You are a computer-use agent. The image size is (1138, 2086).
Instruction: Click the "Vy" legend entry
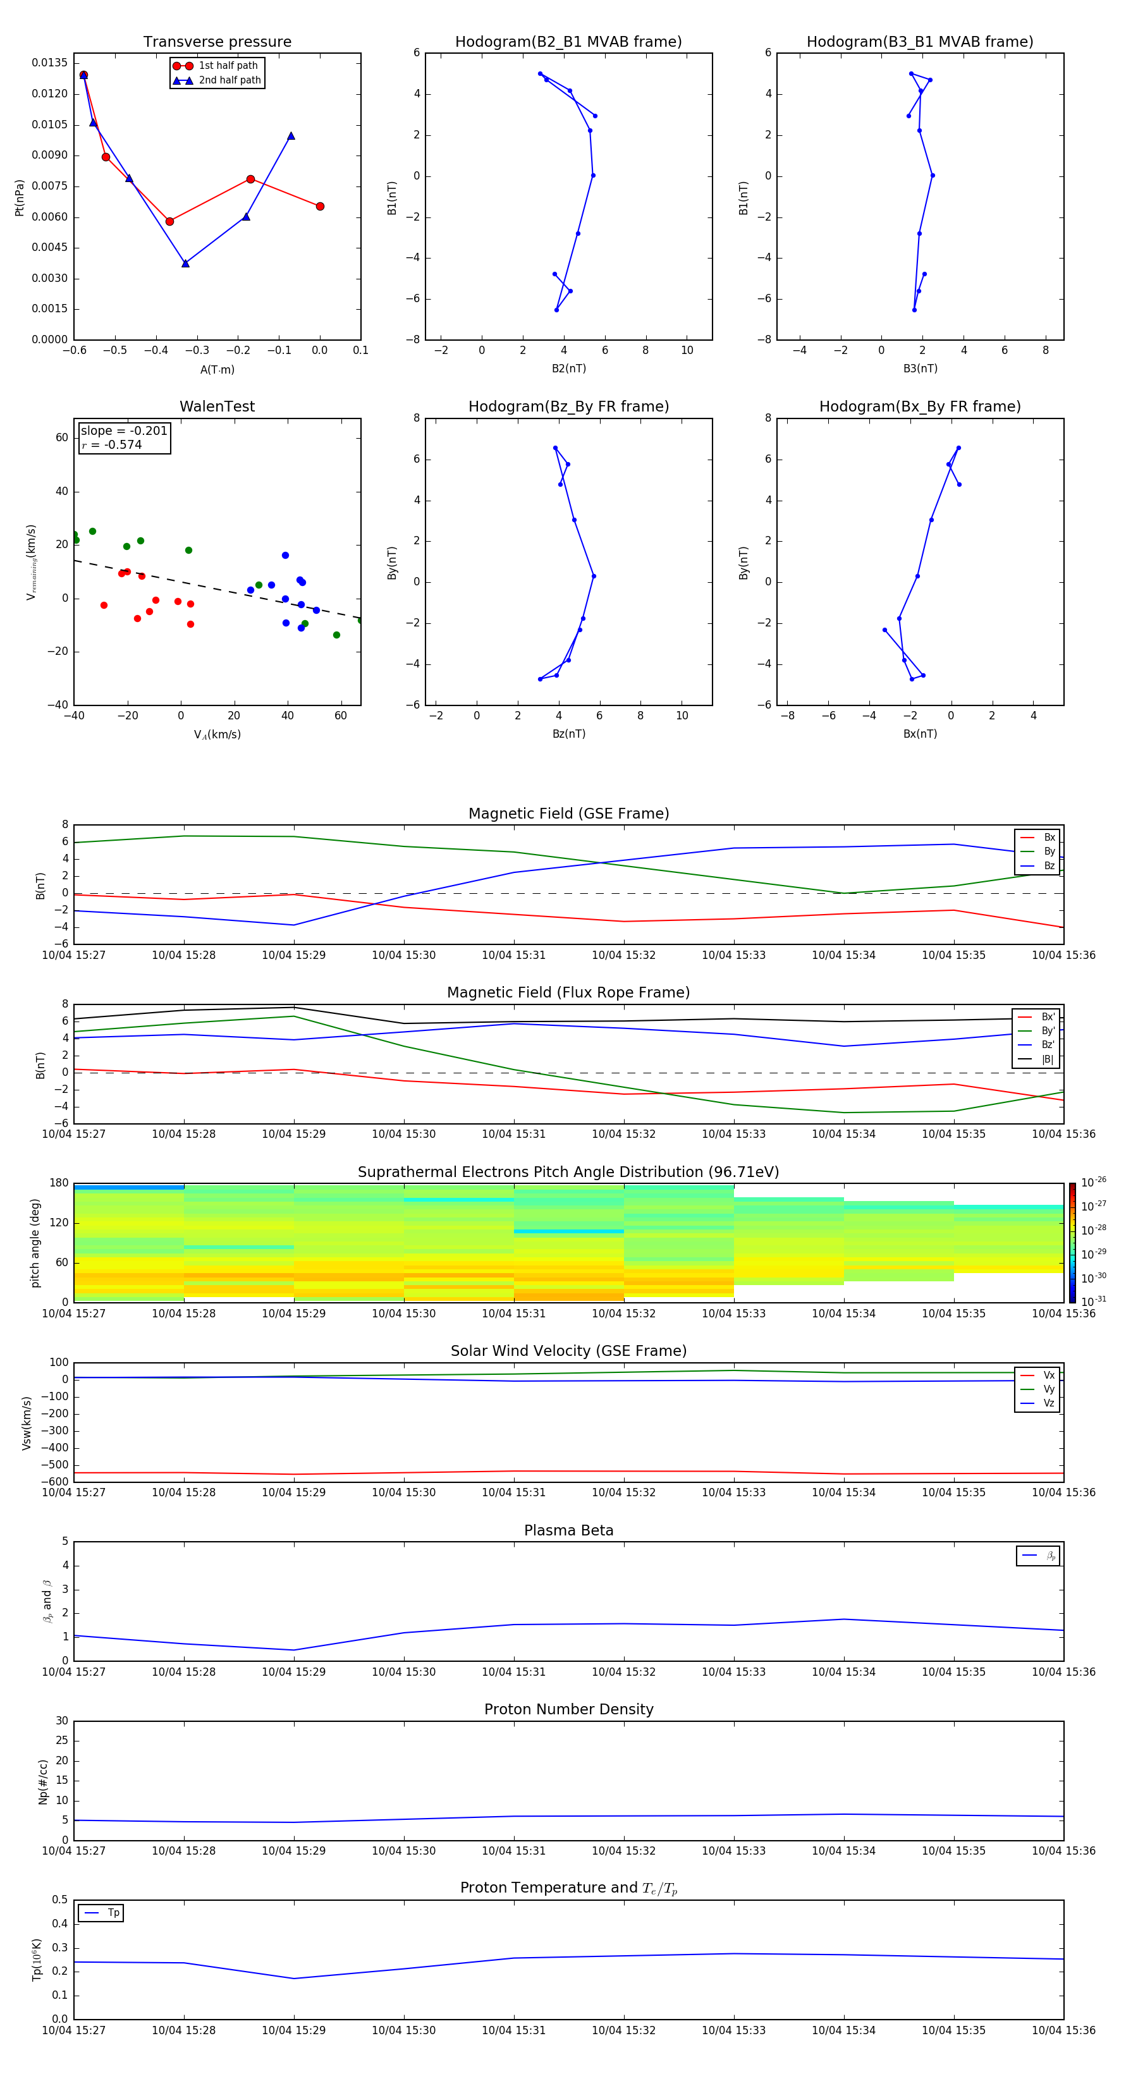click(x=1037, y=1389)
